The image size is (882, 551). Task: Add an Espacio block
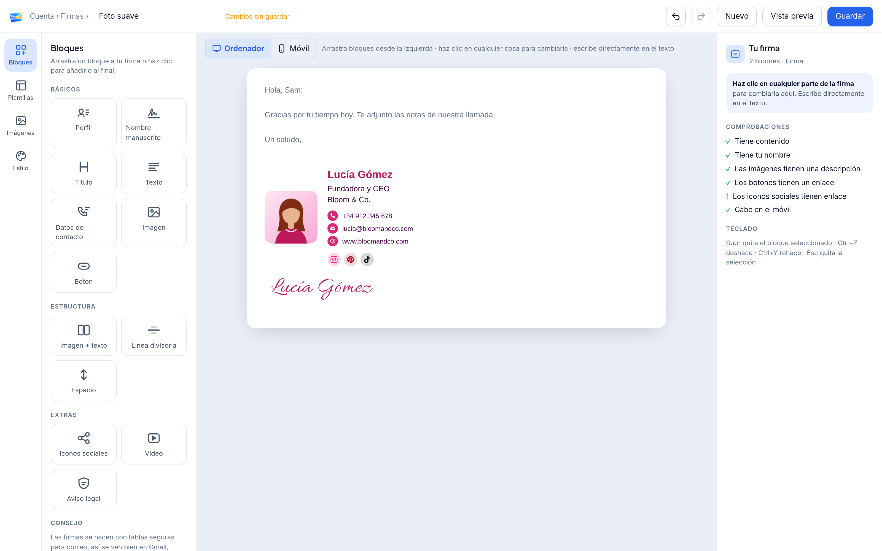coord(84,380)
